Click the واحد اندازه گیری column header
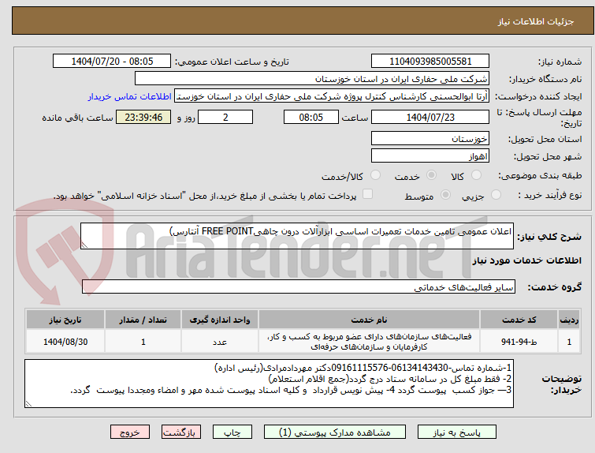The width and height of the screenshot is (595, 453). click(x=220, y=320)
